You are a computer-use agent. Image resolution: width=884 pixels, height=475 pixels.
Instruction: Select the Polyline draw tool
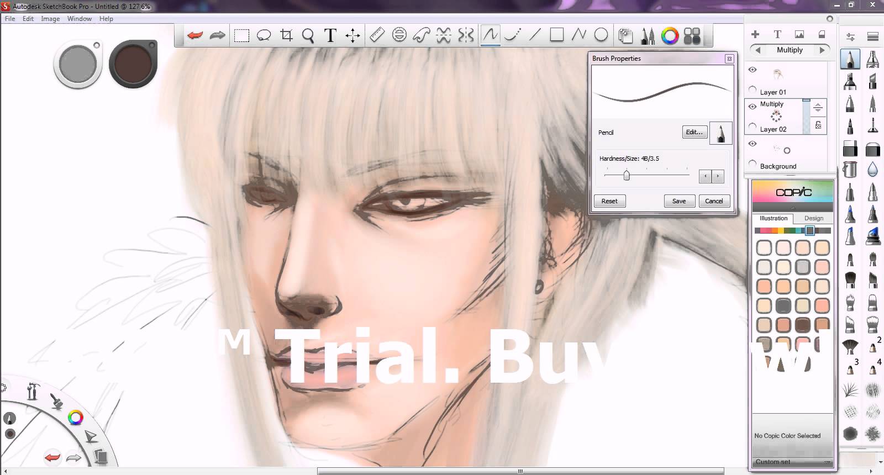coord(579,35)
